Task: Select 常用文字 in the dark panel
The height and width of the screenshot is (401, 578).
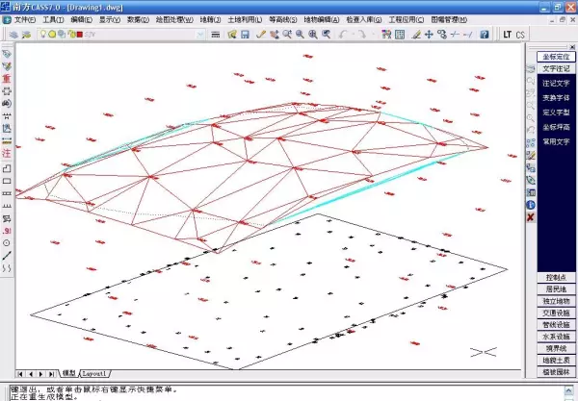Action: 556,141
